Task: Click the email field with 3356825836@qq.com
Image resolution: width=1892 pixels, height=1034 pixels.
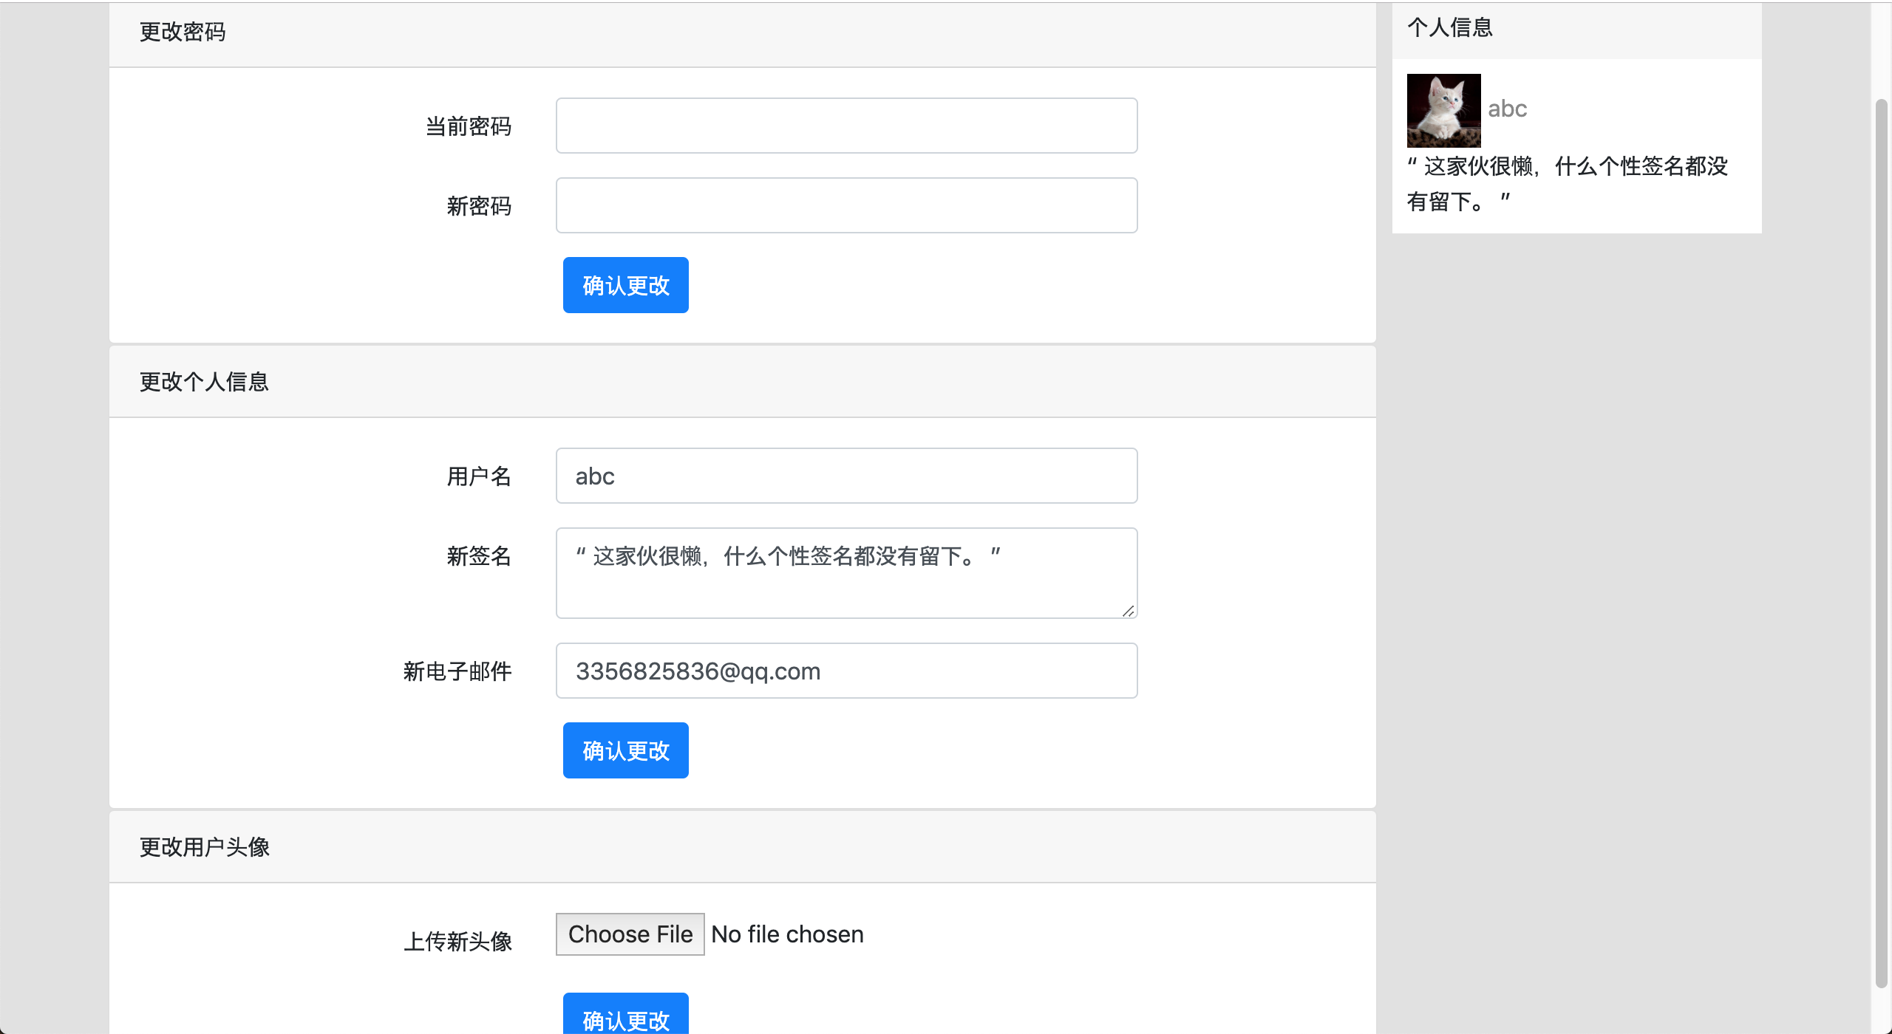Action: [x=846, y=671]
